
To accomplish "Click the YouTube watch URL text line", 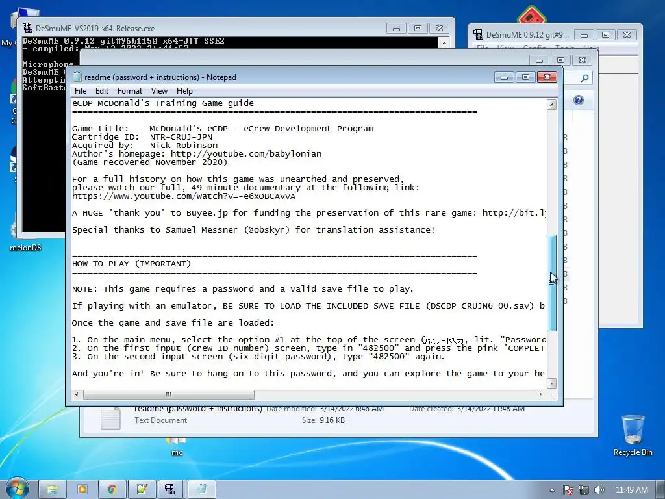I will pyautogui.click(x=184, y=196).
